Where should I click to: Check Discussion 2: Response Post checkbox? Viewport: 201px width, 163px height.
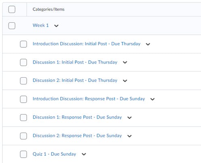tap(23, 136)
